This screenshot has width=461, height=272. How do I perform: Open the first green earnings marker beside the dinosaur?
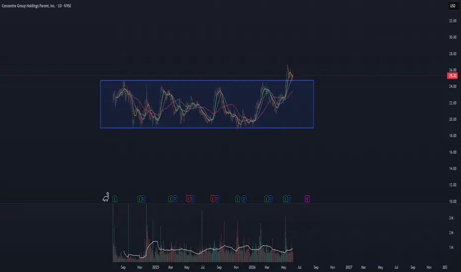pos(115,199)
